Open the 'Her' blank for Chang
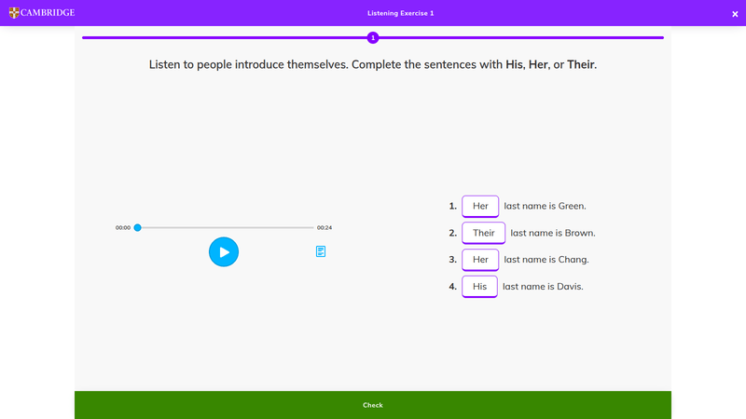746x419 pixels. click(x=480, y=260)
